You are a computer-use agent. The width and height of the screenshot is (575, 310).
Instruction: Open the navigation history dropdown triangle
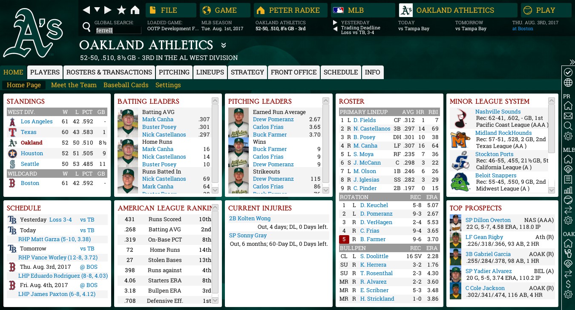click(x=97, y=10)
